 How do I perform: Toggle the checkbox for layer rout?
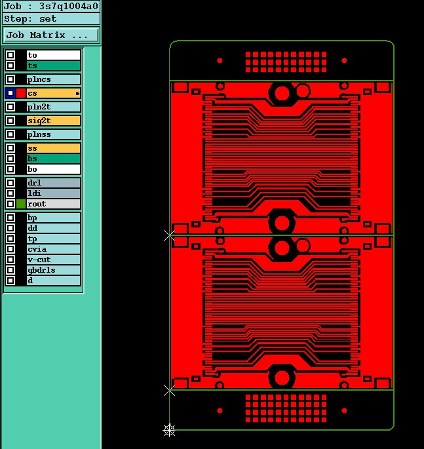click(10, 204)
